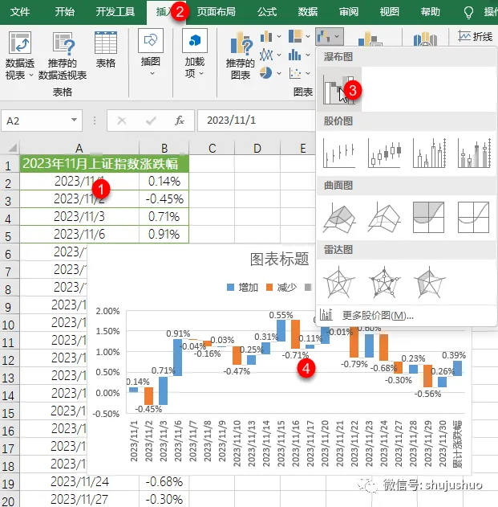This screenshot has width=498, height=507.
Task: Select column B header
Action: point(164,148)
